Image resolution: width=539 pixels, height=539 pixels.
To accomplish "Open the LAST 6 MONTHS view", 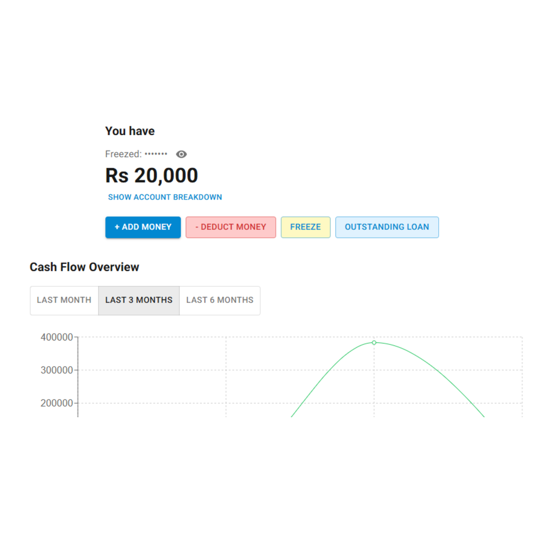I will 220,300.
